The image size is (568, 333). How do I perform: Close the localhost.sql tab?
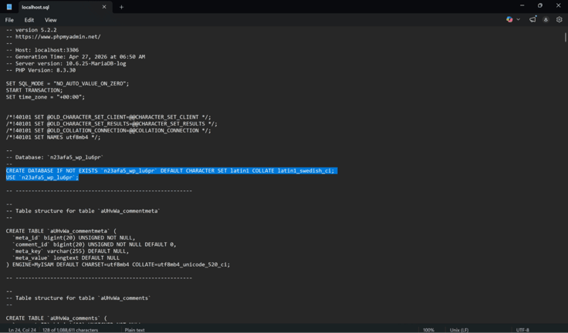click(104, 7)
